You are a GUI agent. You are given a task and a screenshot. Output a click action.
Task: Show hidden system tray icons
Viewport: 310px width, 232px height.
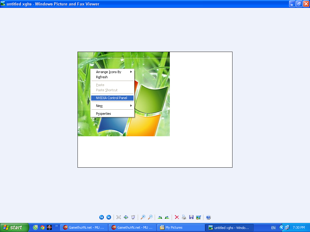pos(282,227)
